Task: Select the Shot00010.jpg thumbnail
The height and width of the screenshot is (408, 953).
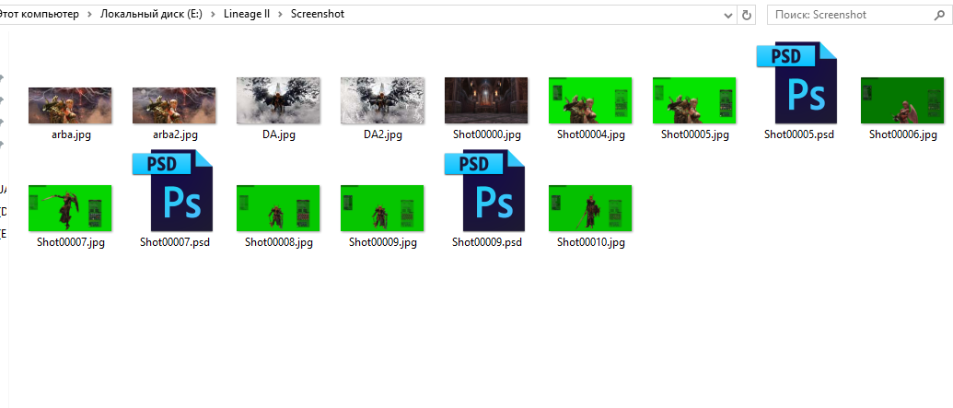Action: click(x=590, y=208)
